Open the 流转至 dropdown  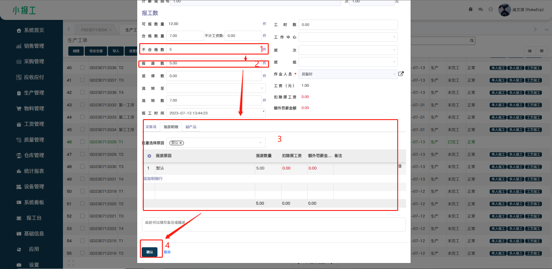pyautogui.click(x=216, y=88)
